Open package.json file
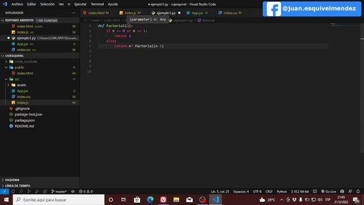Viewport: 364px width, 205px height. (x=40, y=120)
